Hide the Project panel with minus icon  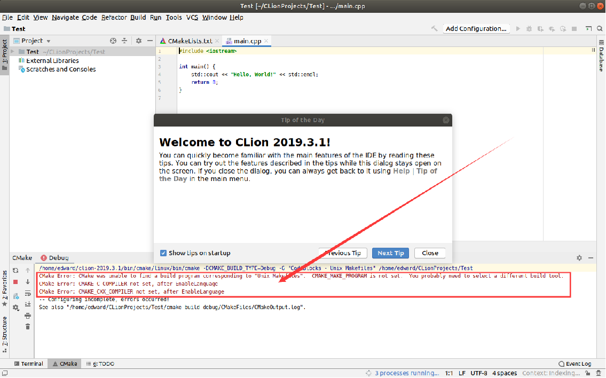[x=150, y=41]
